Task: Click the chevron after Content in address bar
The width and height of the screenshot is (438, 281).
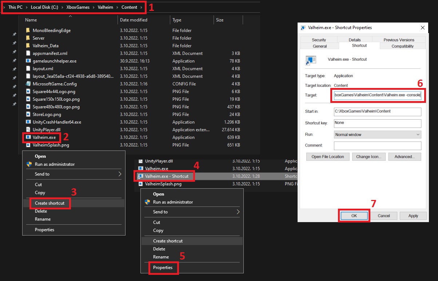Action: (x=142, y=7)
